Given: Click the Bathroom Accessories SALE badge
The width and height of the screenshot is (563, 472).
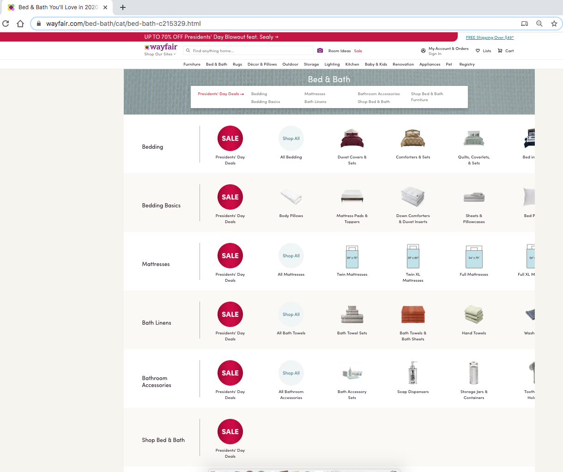Looking at the screenshot, I should coord(230,373).
